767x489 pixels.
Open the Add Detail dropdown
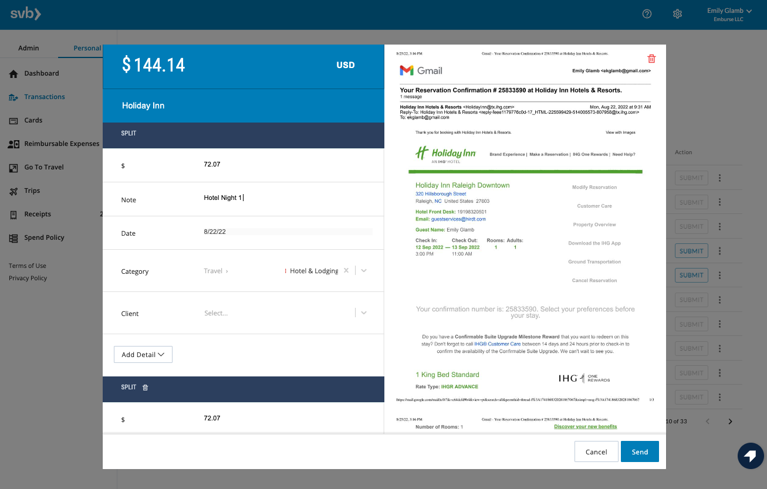(143, 355)
